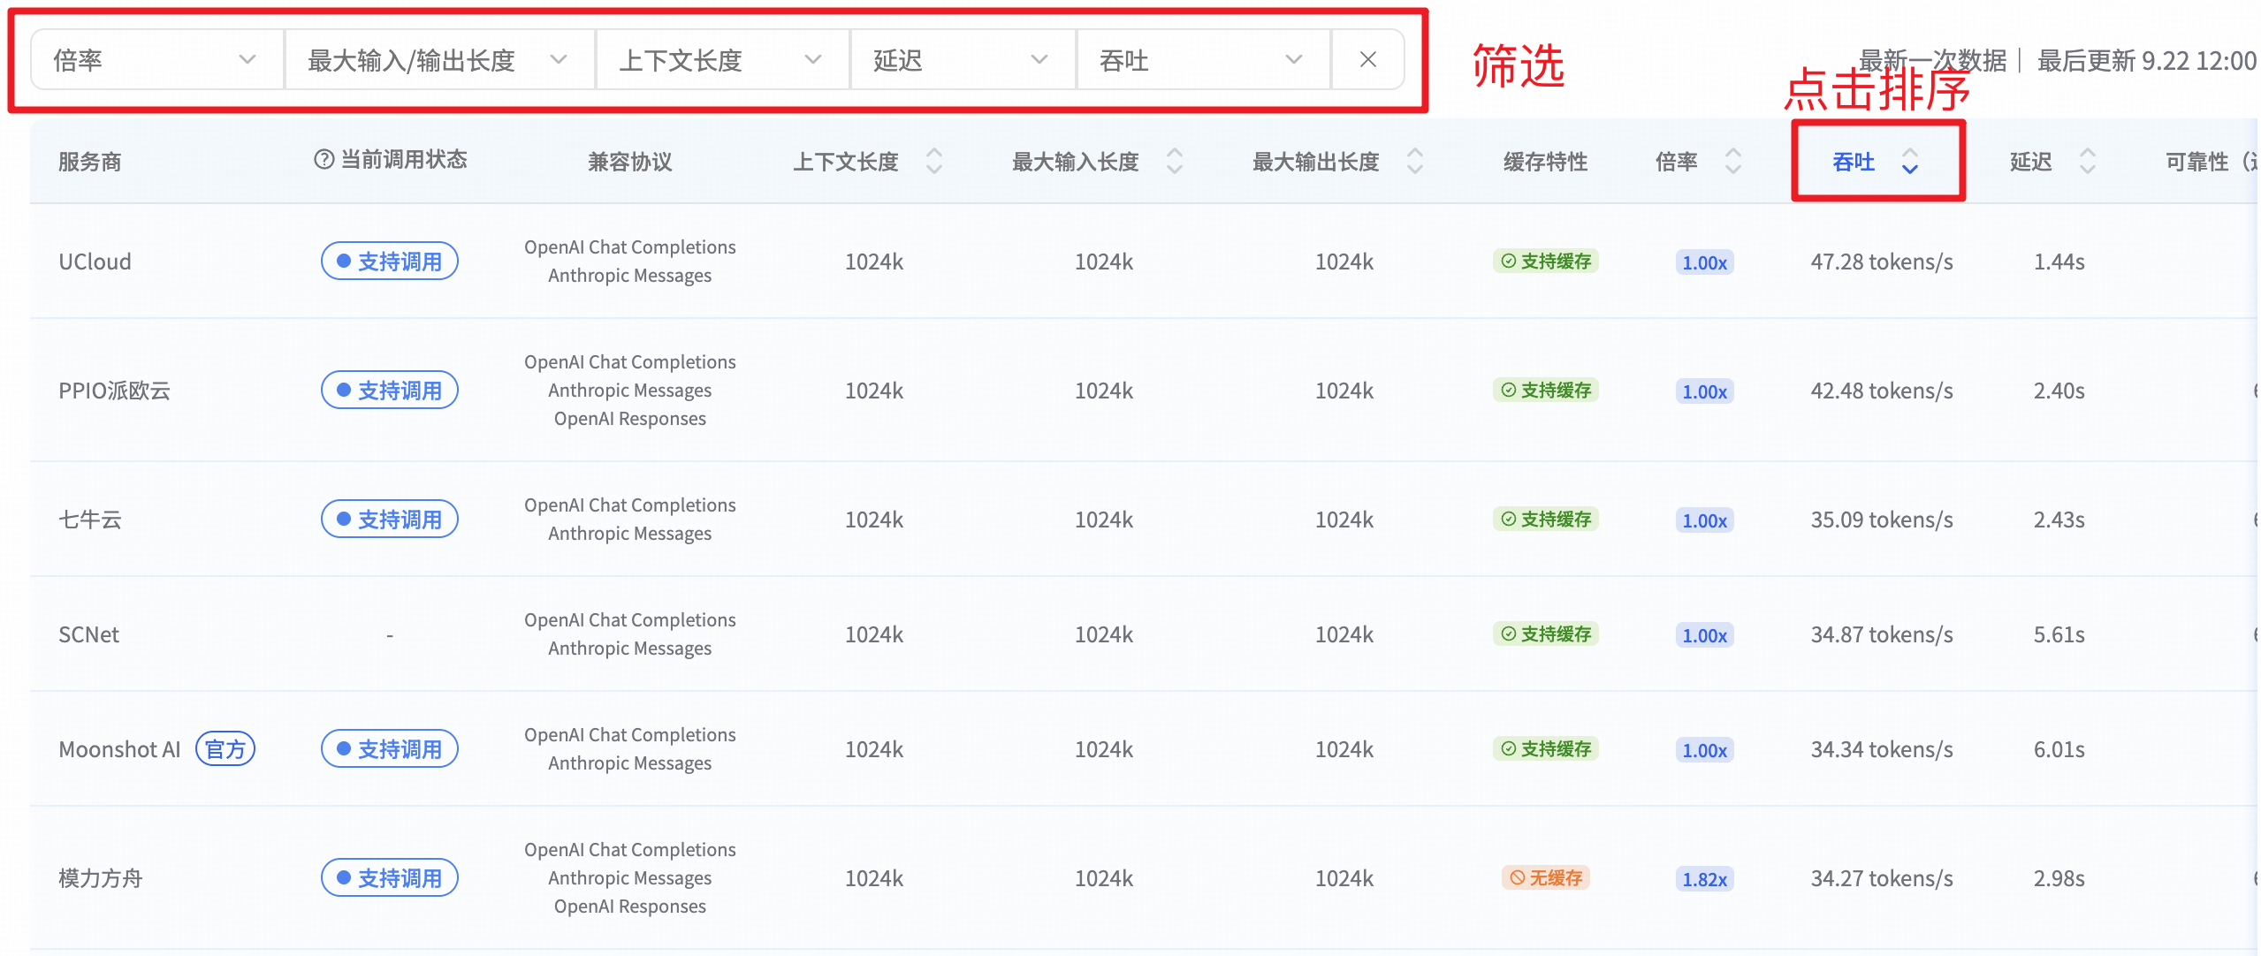Sort by 最大输入长度 column arrows
This screenshot has width=2261, height=956.
1175,162
